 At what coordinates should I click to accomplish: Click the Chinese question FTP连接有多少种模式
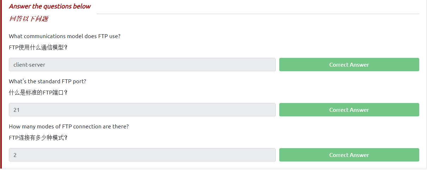pyautogui.click(x=38, y=138)
